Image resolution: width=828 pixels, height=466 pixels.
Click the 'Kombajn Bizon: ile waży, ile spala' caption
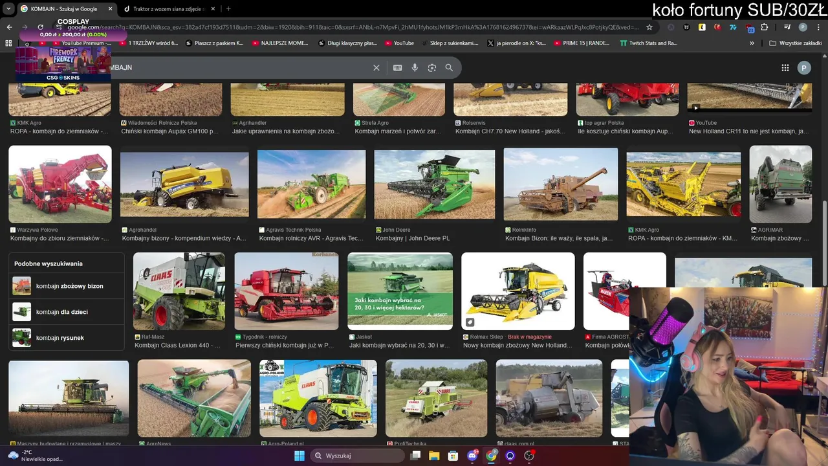[560, 238]
